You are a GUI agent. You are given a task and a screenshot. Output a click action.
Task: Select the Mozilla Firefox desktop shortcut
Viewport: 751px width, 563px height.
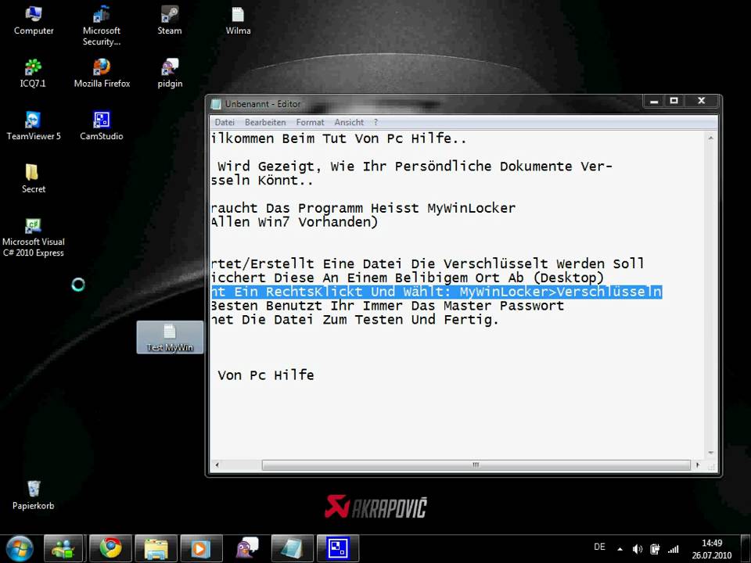click(x=102, y=74)
